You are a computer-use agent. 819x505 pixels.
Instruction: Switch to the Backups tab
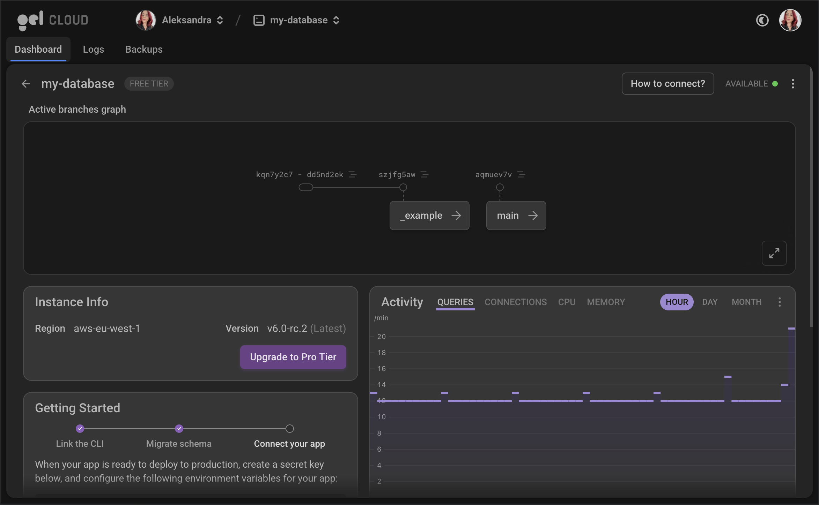pyautogui.click(x=144, y=50)
